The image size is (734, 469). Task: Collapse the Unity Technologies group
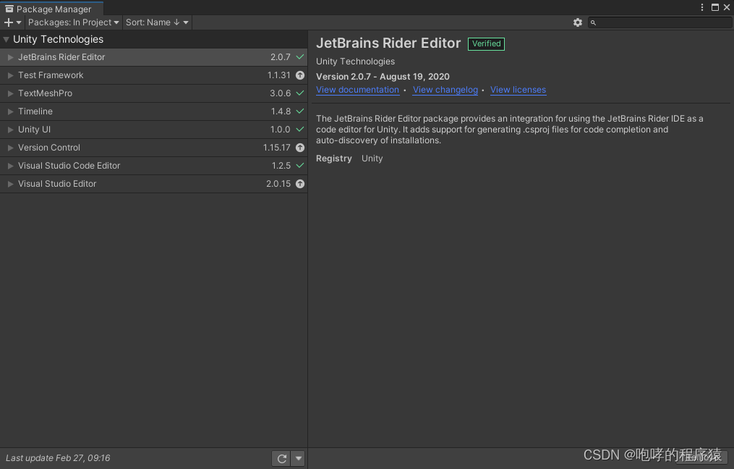coord(6,40)
